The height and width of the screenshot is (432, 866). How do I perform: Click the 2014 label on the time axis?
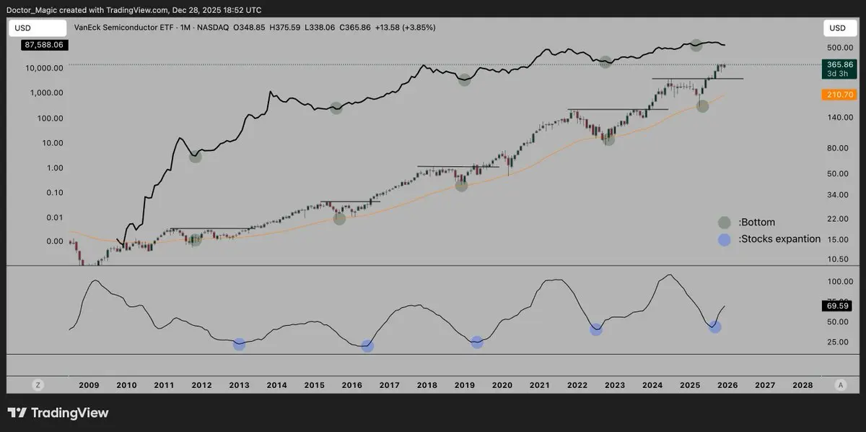[x=276, y=386]
